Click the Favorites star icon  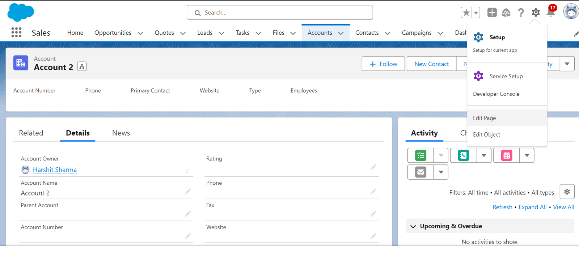(466, 13)
